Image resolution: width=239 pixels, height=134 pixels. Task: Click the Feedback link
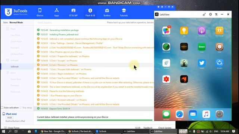(x=148, y=128)
